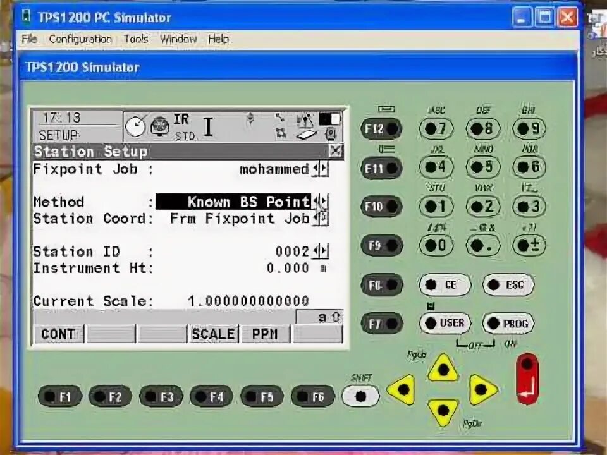Click the plus/minus keypad key
The width and height of the screenshot is (607, 455).
click(x=529, y=245)
